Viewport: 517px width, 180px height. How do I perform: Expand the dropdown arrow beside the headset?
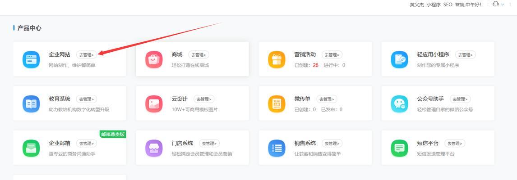(x=503, y=4)
